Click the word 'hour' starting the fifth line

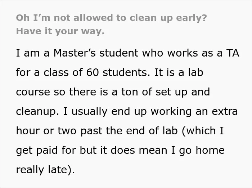point(28,131)
